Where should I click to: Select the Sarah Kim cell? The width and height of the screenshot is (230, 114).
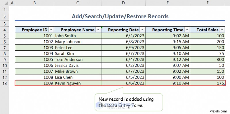point(78,54)
